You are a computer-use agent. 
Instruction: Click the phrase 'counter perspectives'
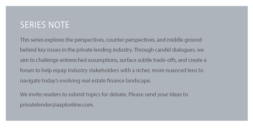[x=131, y=40]
